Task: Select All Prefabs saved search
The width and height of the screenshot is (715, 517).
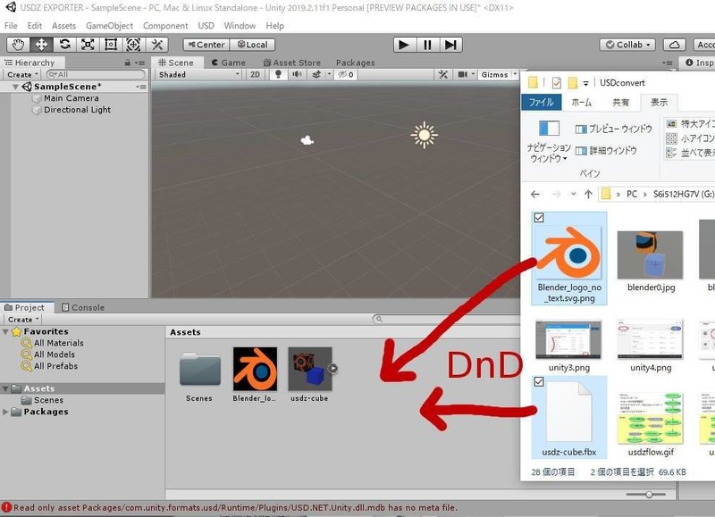Action: [x=50, y=366]
